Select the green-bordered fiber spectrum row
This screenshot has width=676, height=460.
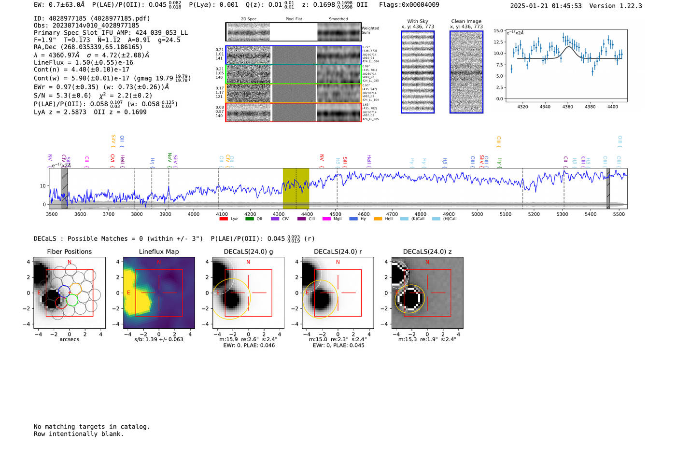point(294,74)
